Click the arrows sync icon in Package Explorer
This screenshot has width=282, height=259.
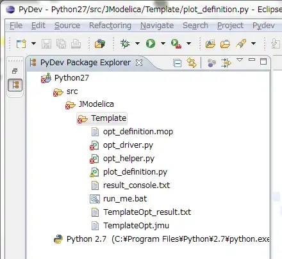tap(226, 63)
